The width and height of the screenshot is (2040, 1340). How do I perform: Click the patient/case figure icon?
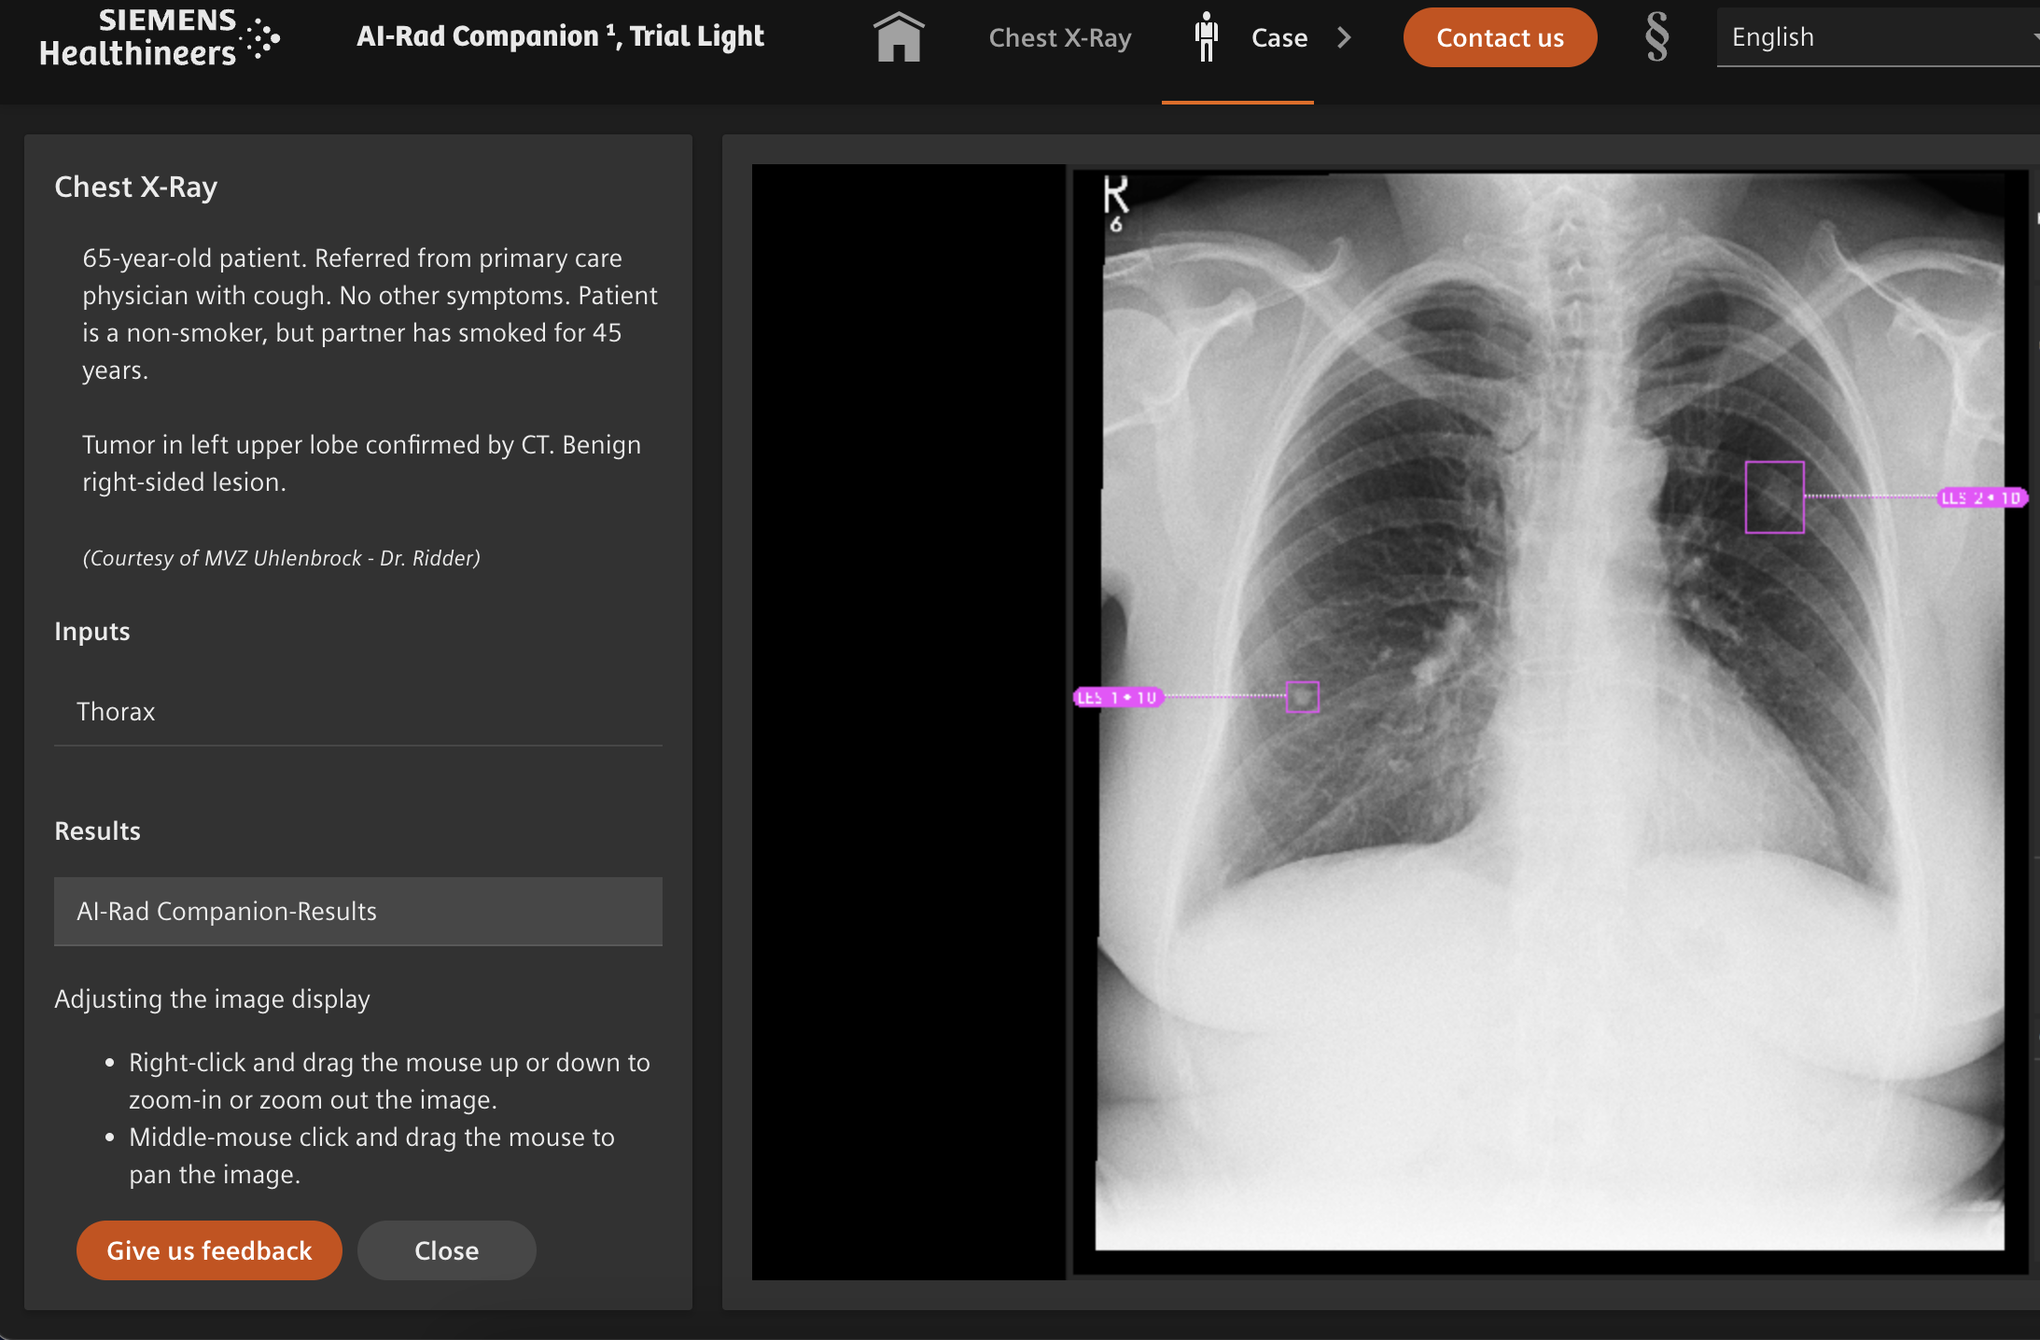[x=1207, y=35]
